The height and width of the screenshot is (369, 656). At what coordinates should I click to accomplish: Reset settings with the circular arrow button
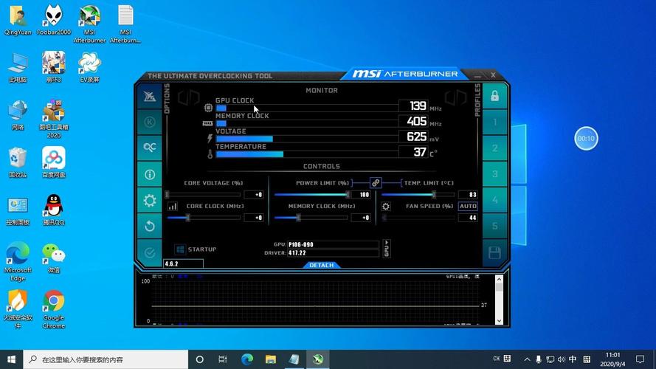click(150, 227)
